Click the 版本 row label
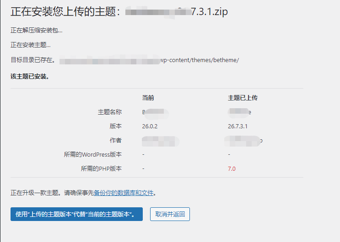340x242 pixels. [x=116, y=126]
